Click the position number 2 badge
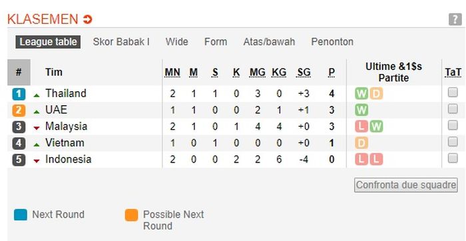 [19, 111]
